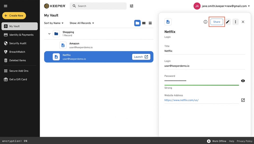This screenshot has height=144, width=254.
Task: Switch to grid view icon
Action: pos(144,23)
